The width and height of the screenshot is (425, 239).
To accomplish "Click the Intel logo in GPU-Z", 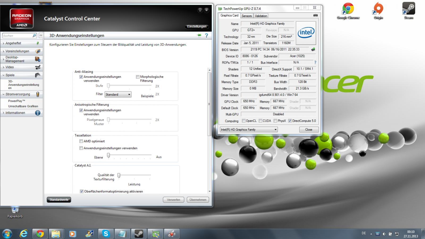I will [x=306, y=33].
